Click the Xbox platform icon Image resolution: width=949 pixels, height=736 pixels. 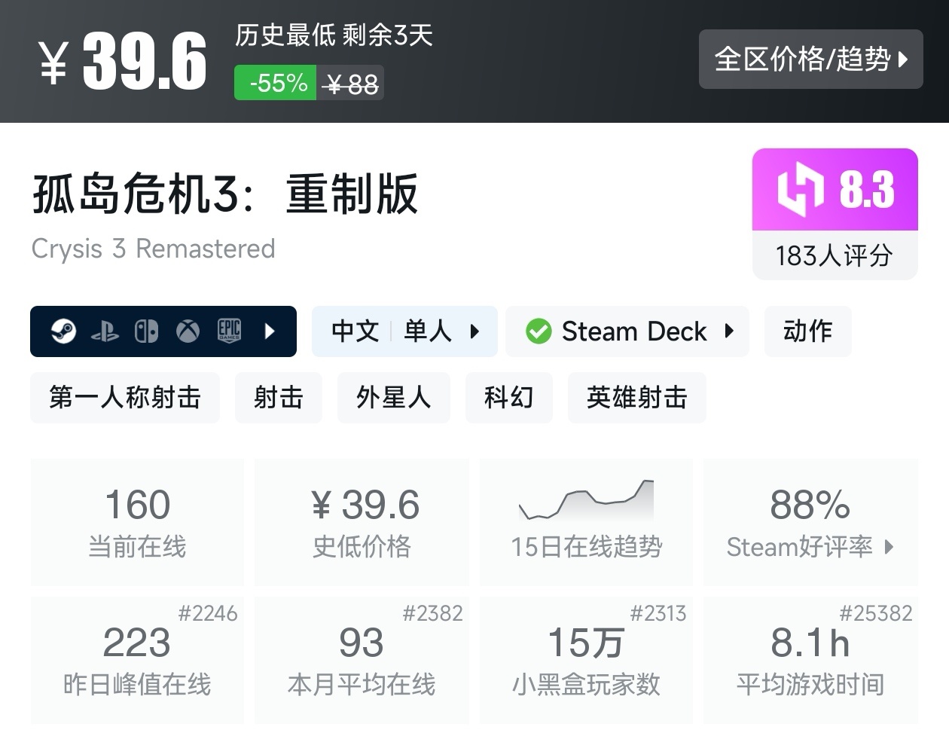coord(188,331)
